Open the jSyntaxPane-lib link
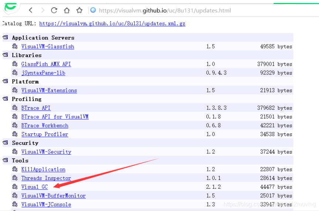 pyautogui.click(x=43, y=73)
